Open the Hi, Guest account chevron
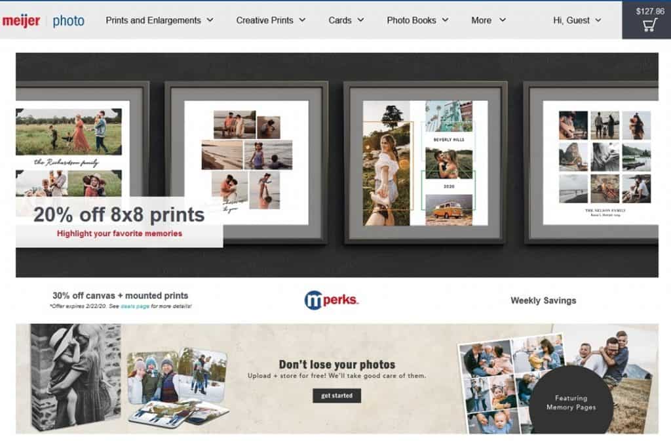The height and width of the screenshot is (448, 671). 598,20
